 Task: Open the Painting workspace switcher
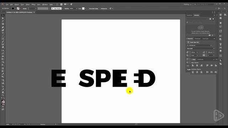[187, 4]
